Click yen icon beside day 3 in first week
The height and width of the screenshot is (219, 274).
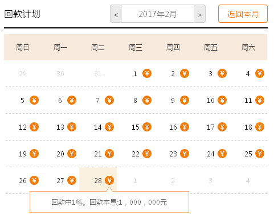[x=222, y=73]
